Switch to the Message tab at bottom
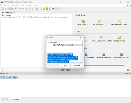The height and width of the screenshot is (103, 131). 15,99
